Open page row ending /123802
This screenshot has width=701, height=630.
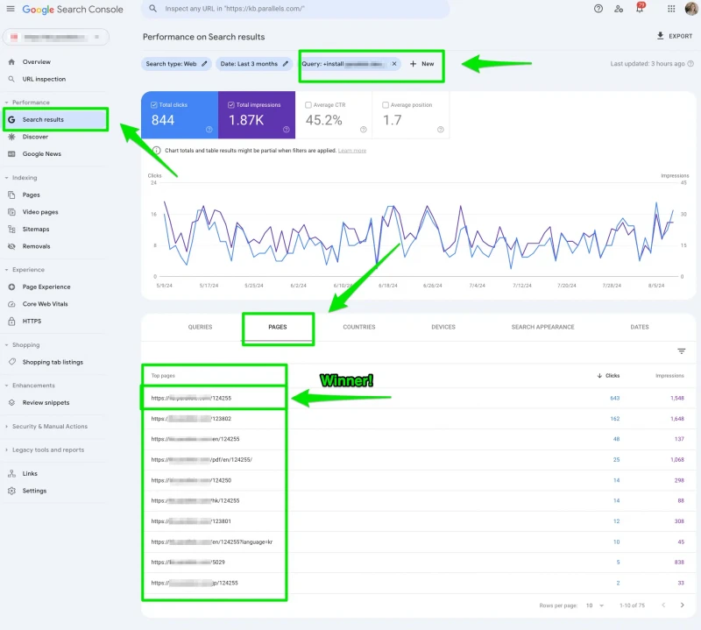[191, 419]
